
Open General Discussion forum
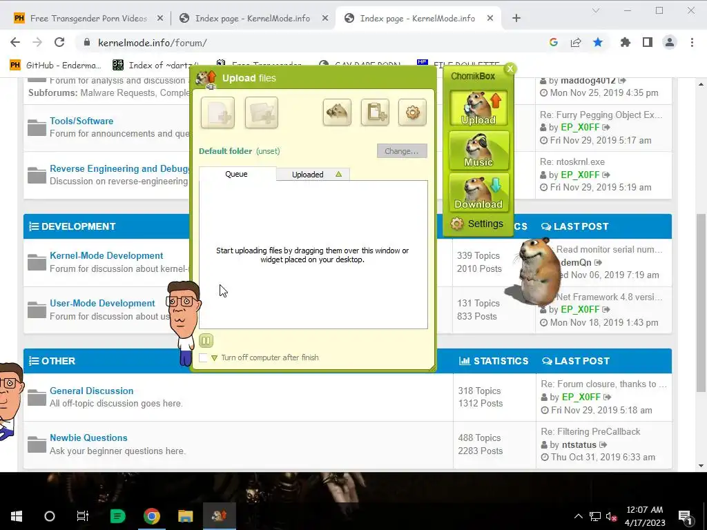92,391
